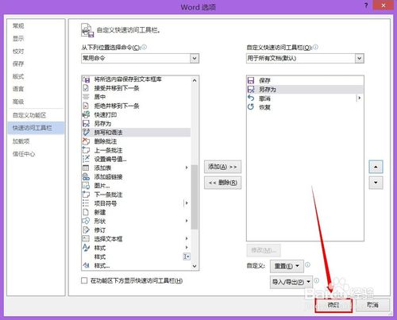Open the 保存 category in the left sidebar
This screenshot has width=397, height=320.
18,64
